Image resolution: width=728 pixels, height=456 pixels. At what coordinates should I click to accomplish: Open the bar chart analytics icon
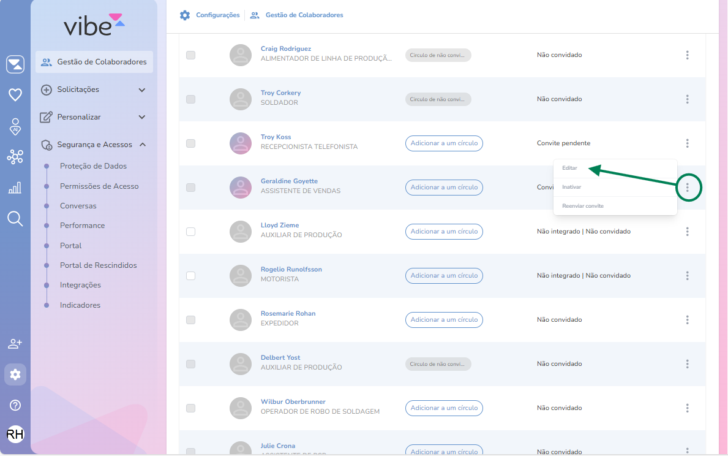coord(15,188)
